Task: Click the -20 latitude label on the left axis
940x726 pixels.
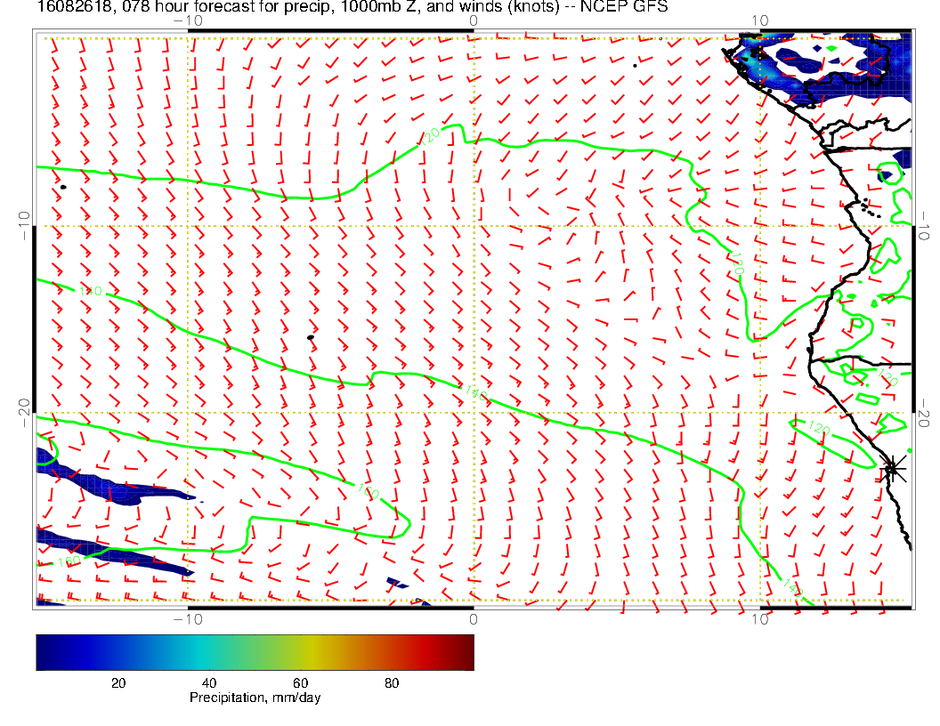Action: pyautogui.click(x=24, y=413)
